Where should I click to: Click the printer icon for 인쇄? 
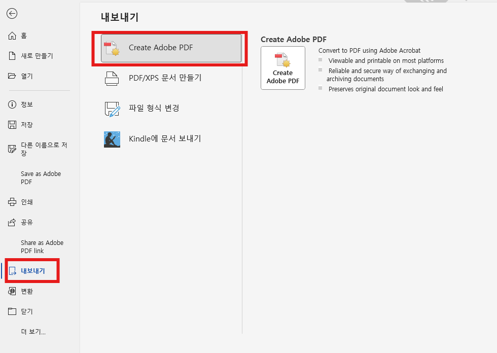pyautogui.click(x=12, y=202)
